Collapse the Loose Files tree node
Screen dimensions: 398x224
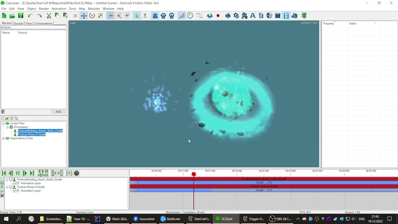click(3, 124)
